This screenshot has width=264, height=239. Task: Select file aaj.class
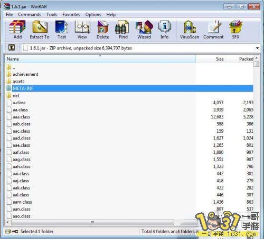(x=18, y=181)
